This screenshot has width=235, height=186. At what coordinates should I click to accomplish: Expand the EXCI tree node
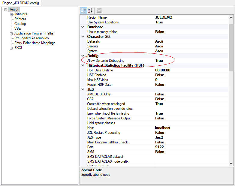click(x=11, y=48)
